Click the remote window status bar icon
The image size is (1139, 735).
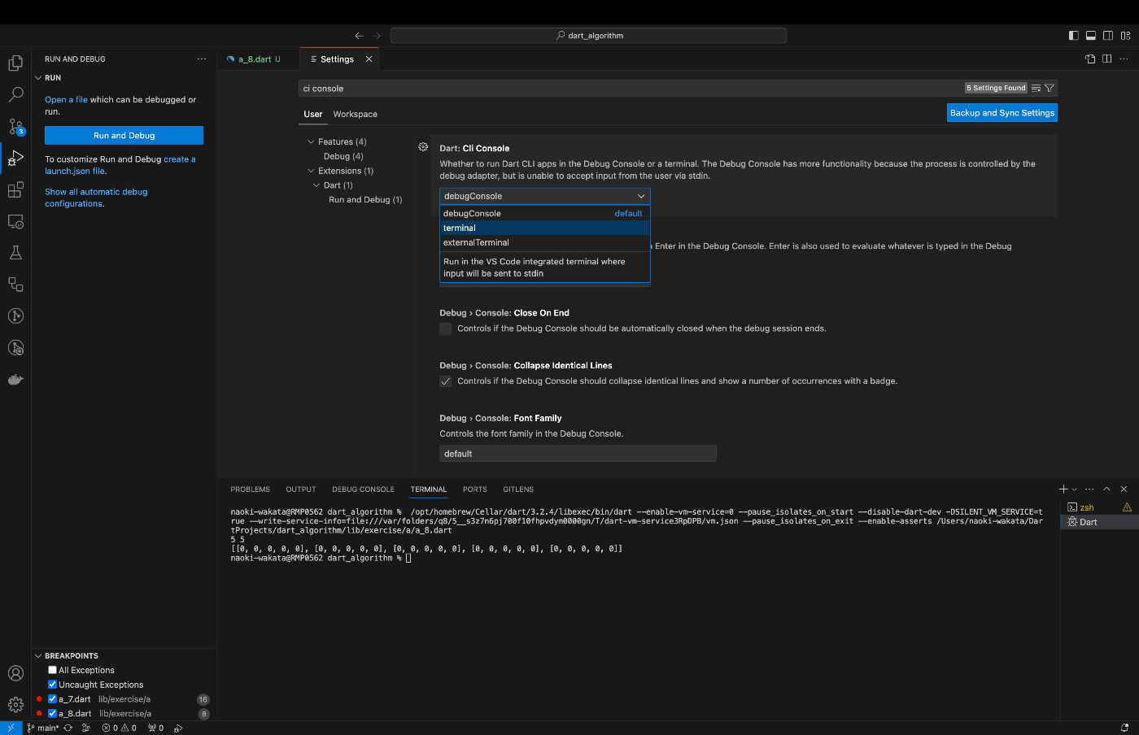point(11,728)
